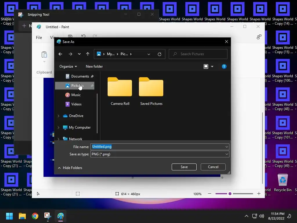Open the Windows Start menu
The height and width of the screenshot is (223, 297).
9,216
